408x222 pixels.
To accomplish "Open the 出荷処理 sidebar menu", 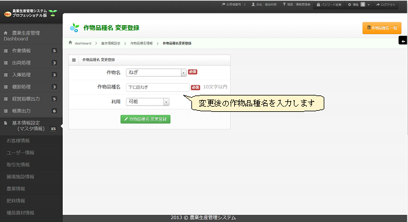I will click(x=31, y=63).
